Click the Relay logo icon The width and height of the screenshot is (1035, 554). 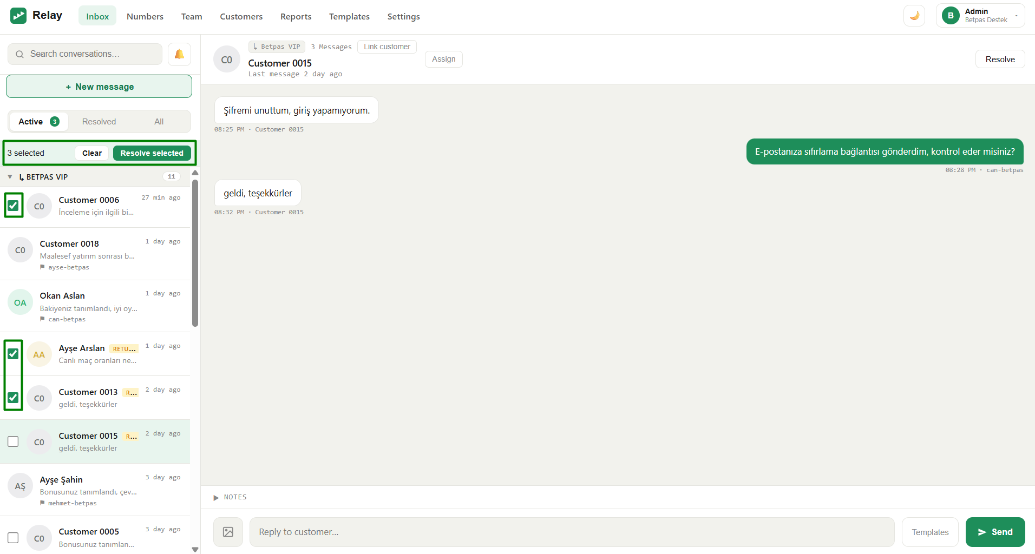18,16
